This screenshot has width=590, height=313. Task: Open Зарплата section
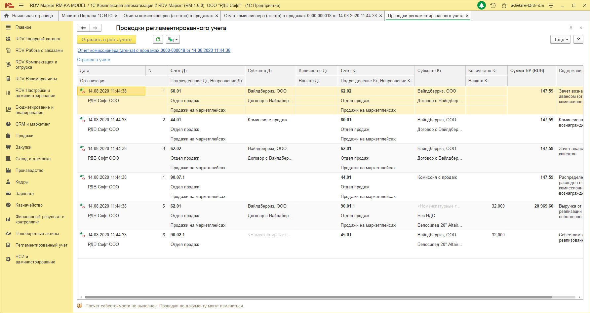click(24, 194)
